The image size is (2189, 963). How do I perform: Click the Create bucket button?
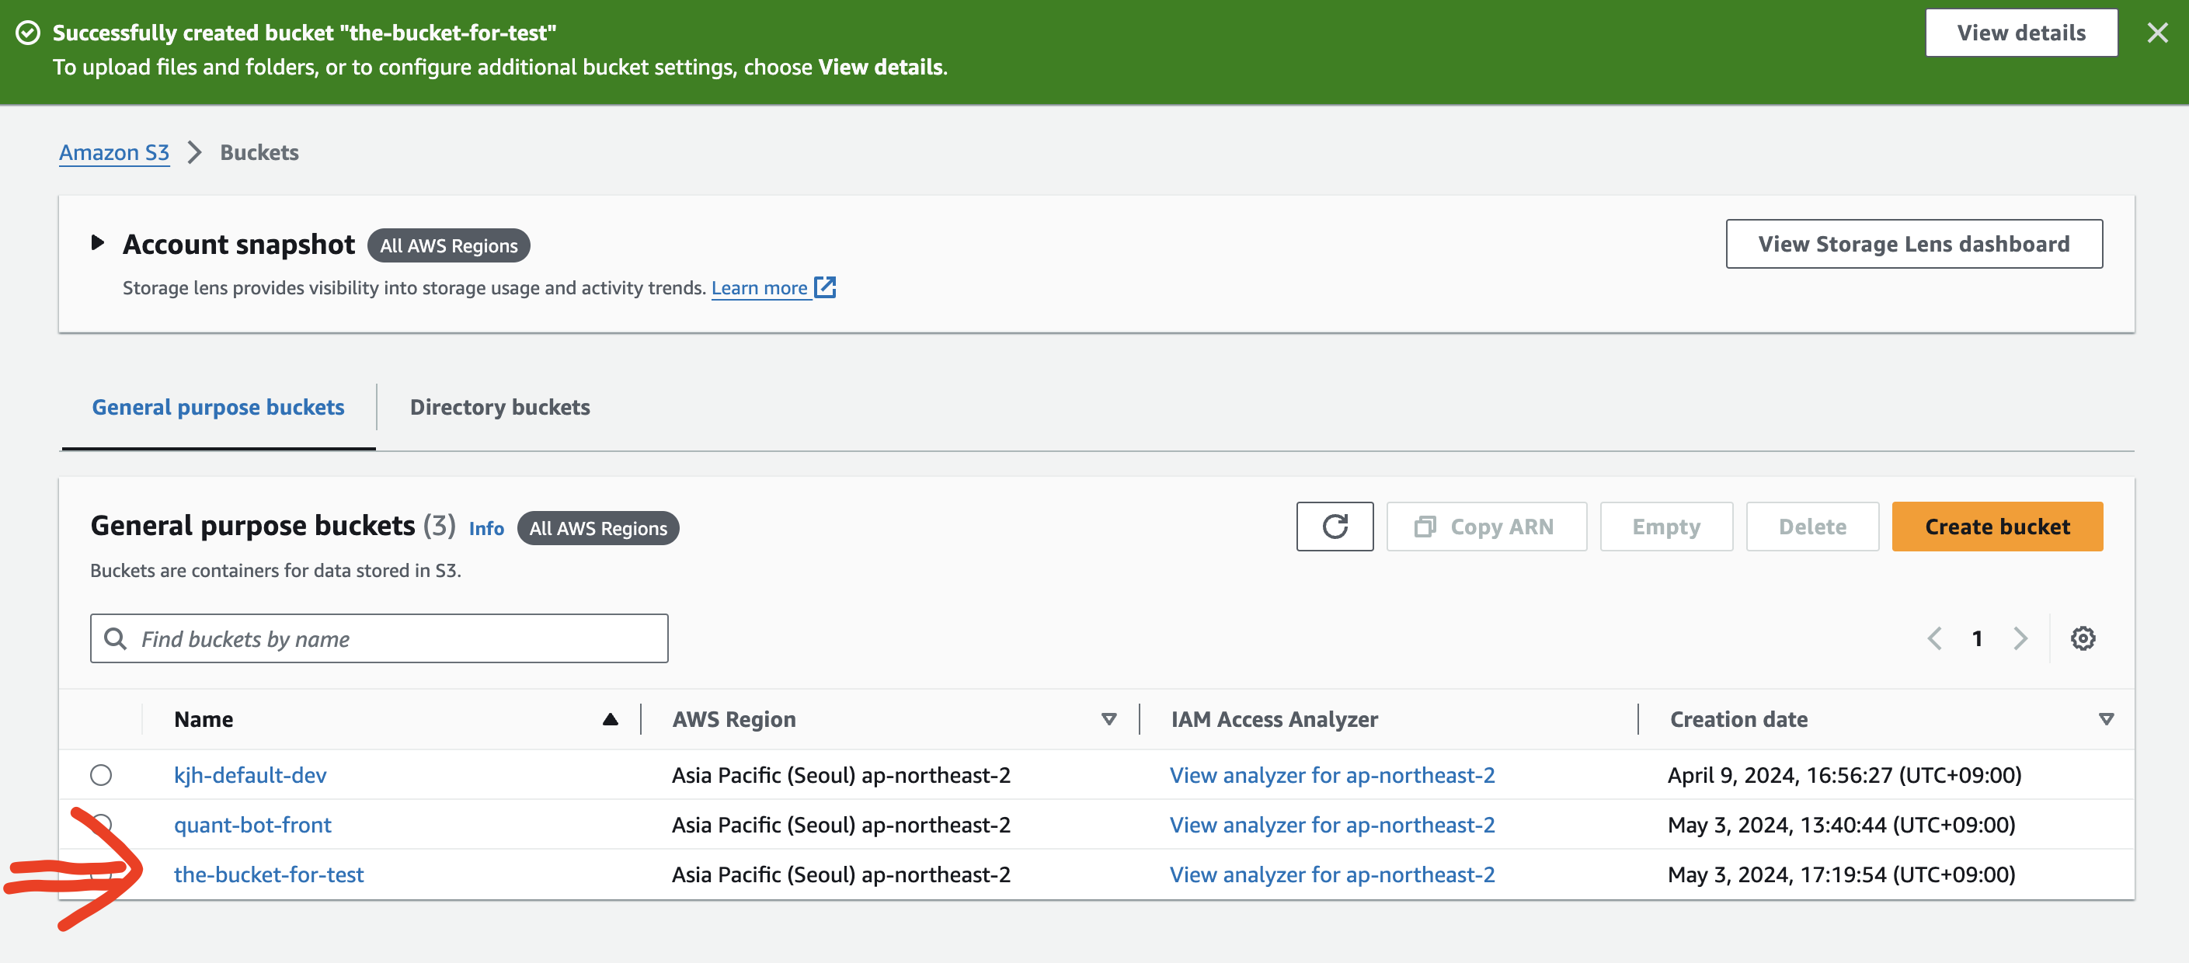click(x=1997, y=527)
